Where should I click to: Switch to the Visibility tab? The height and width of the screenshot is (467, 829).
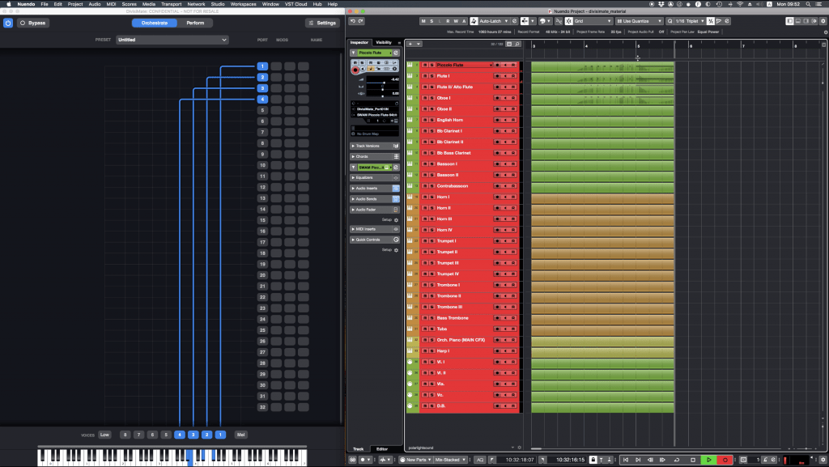(384, 42)
